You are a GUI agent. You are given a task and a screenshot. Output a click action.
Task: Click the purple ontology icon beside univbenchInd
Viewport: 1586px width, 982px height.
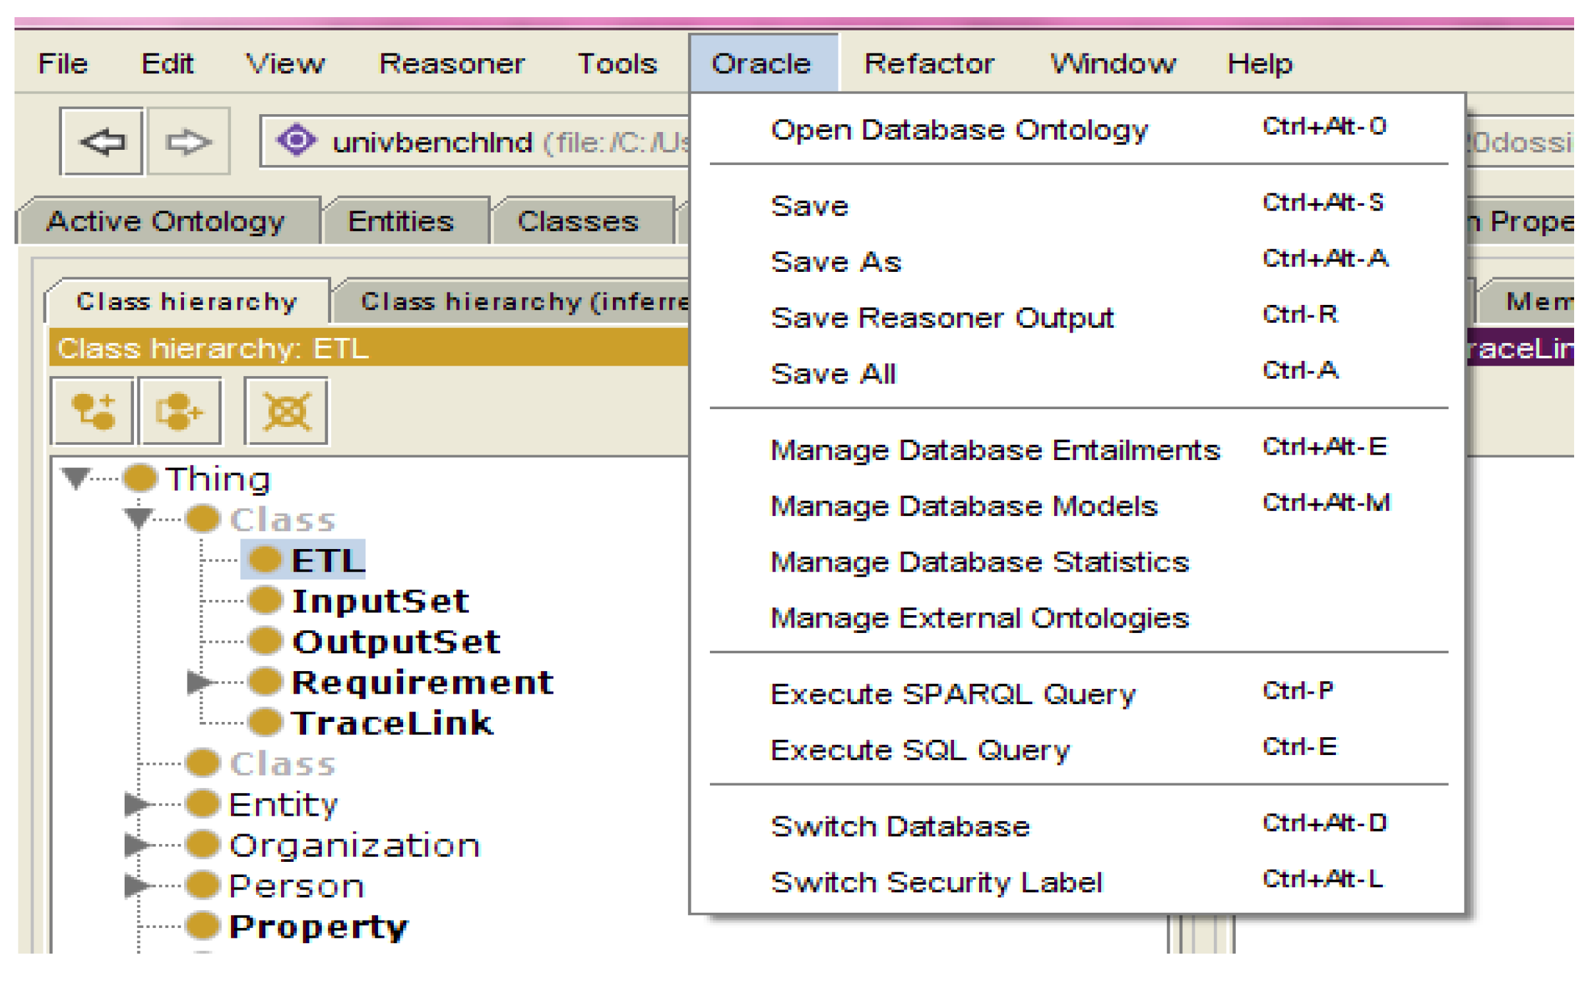297,141
